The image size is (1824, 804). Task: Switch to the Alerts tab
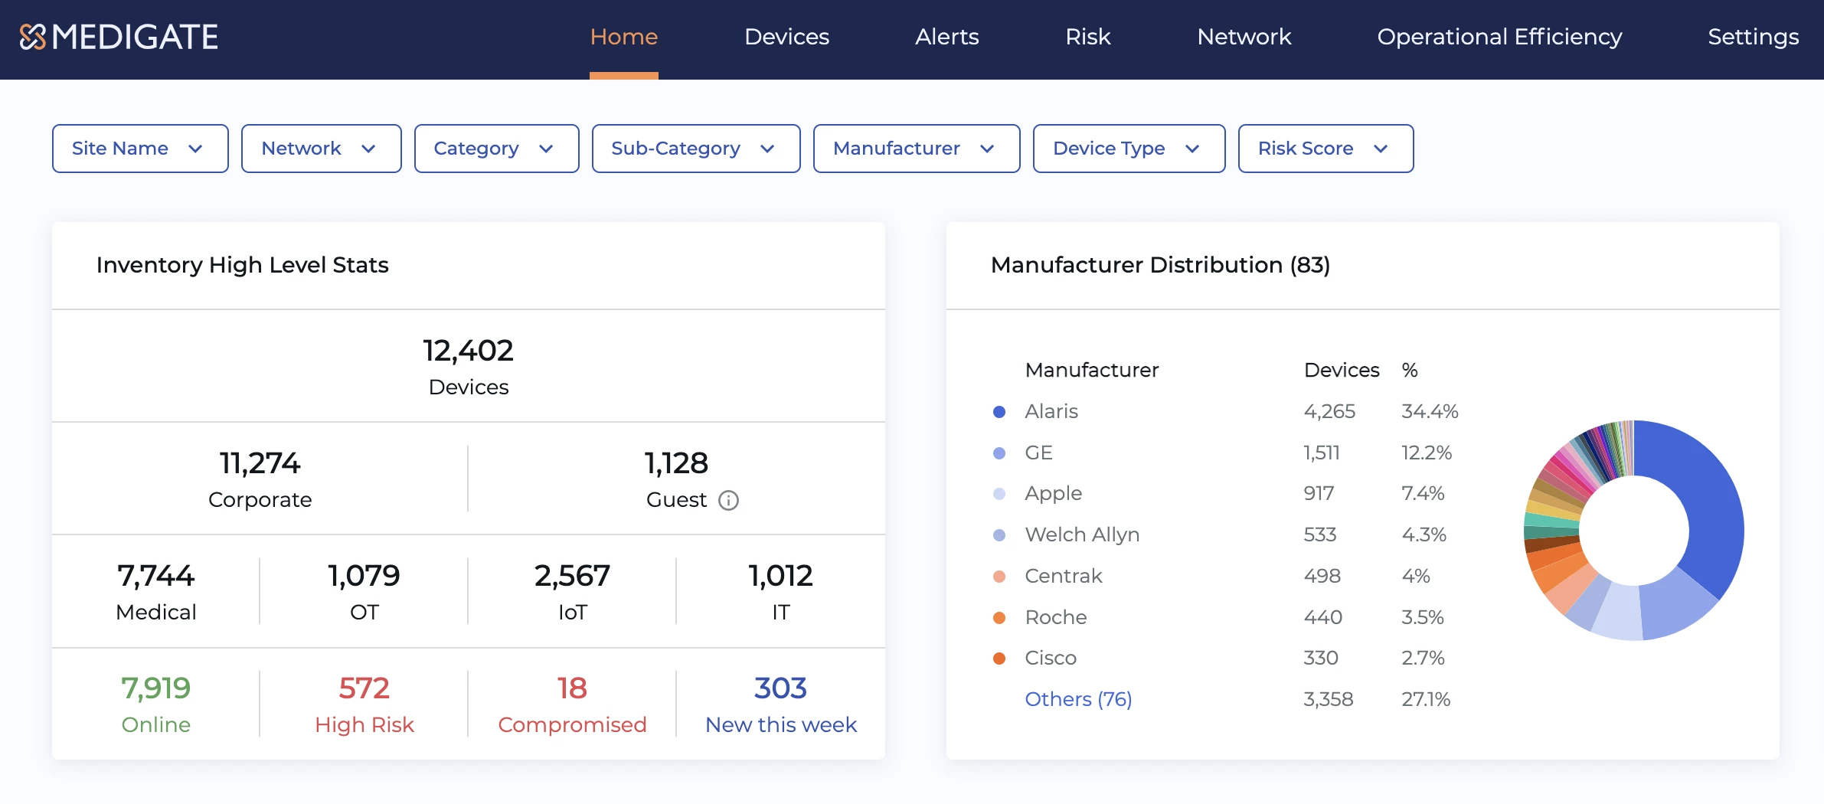(x=946, y=37)
